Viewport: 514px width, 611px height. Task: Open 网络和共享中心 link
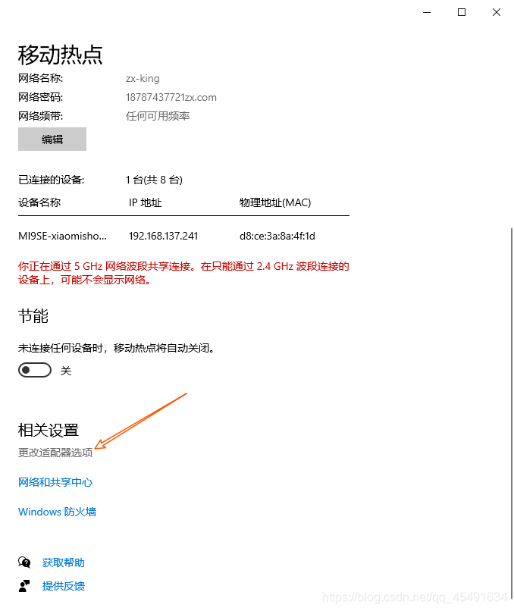tap(55, 482)
